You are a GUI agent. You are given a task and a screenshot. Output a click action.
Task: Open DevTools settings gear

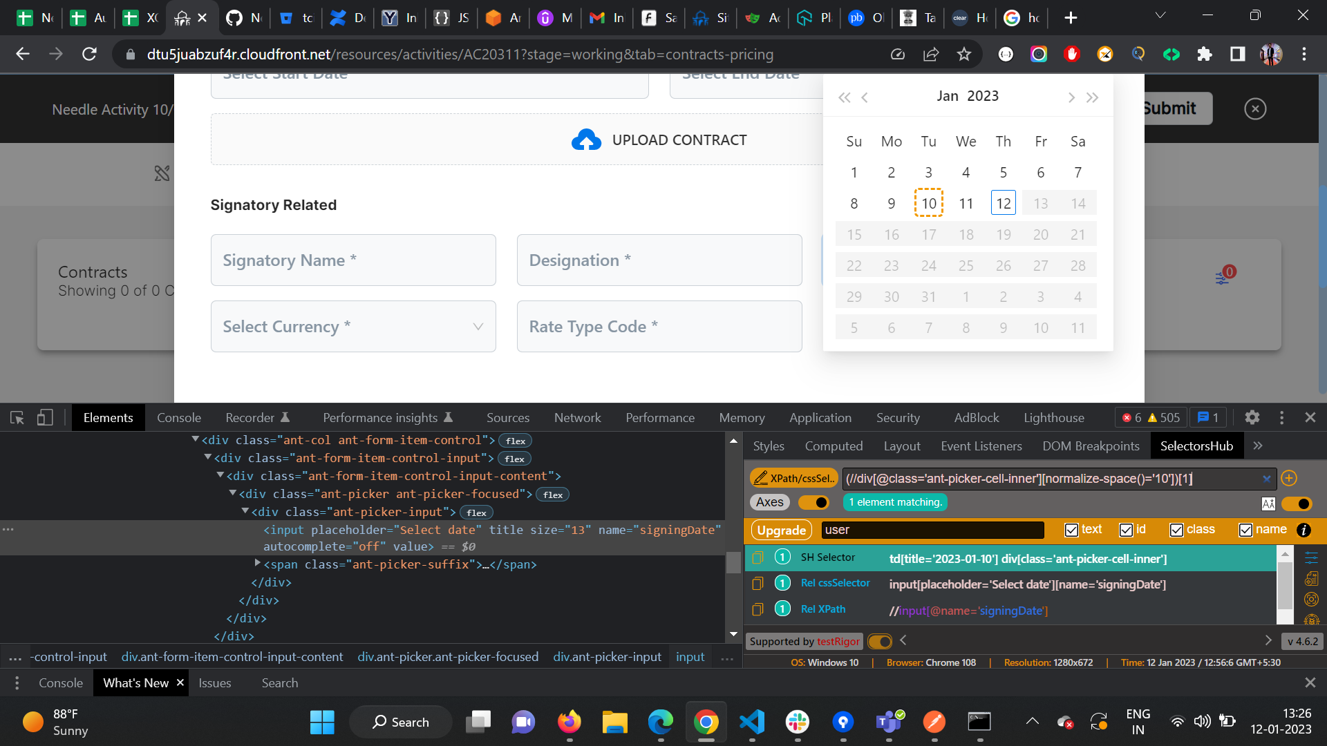point(1252,417)
